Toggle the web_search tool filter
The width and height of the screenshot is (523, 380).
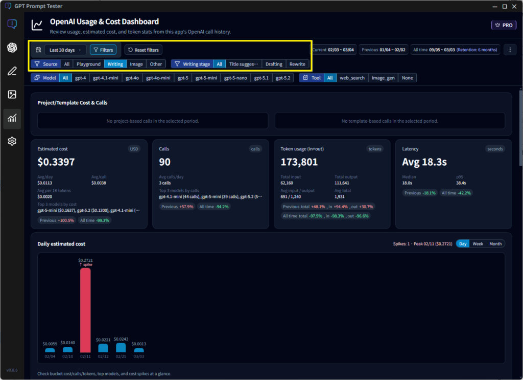(x=352, y=78)
